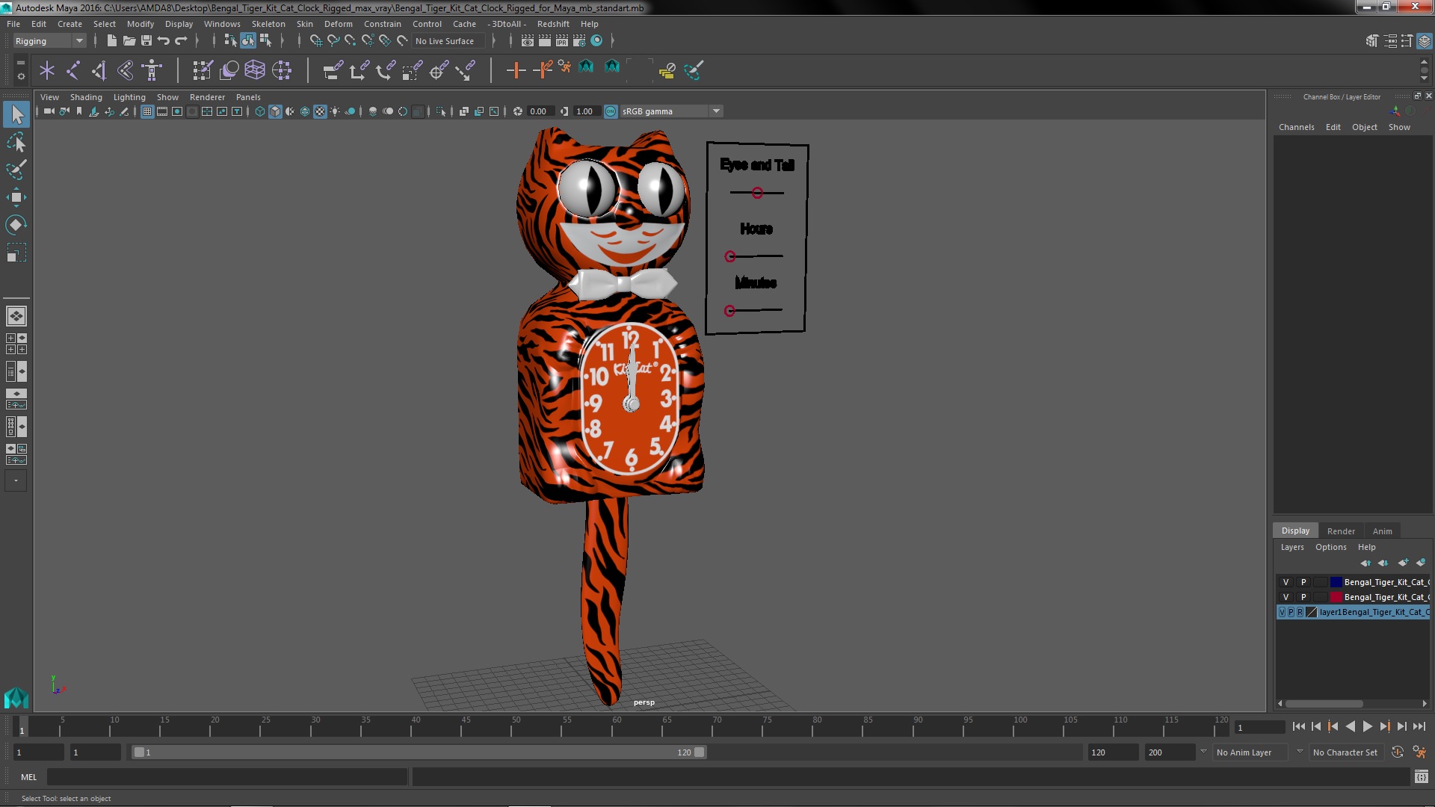Open the No Anim Layer dropdown
1435x807 pixels.
click(1251, 752)
